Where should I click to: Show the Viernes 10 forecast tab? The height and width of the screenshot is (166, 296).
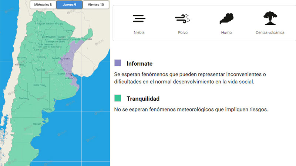[96, 5]
